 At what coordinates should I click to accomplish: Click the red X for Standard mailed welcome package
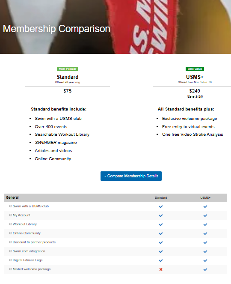coord(161,269)
